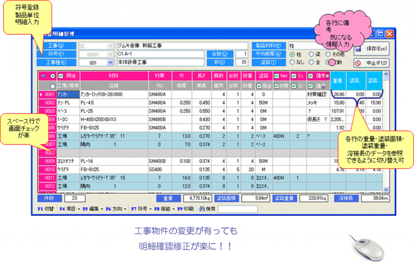Image resolution: width=414 pixels, height=268 pixels.
Task: Click the 工事種(K) label button
Action: click(x=56, y=62)
